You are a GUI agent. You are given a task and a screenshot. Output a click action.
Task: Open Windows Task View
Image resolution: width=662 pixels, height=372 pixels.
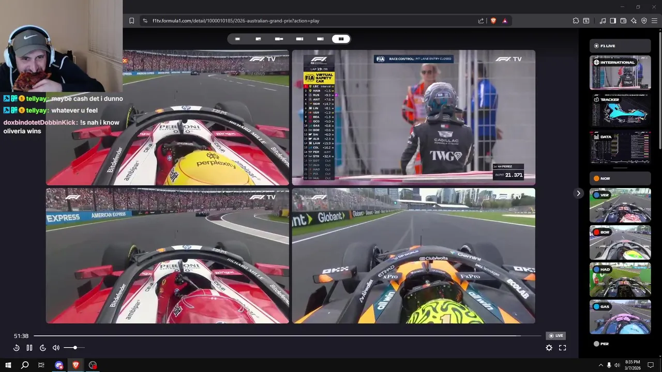41,365
